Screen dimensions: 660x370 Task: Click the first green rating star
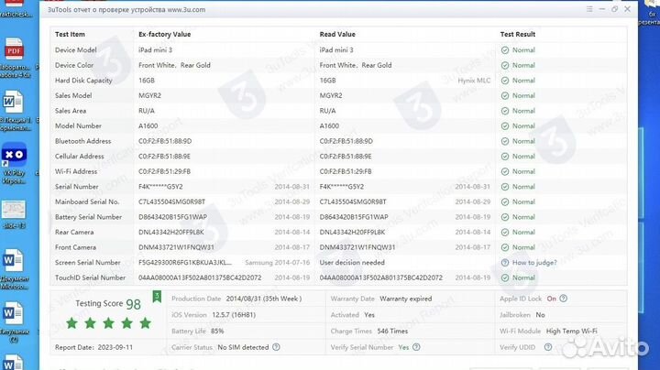(x=72, y=322)
